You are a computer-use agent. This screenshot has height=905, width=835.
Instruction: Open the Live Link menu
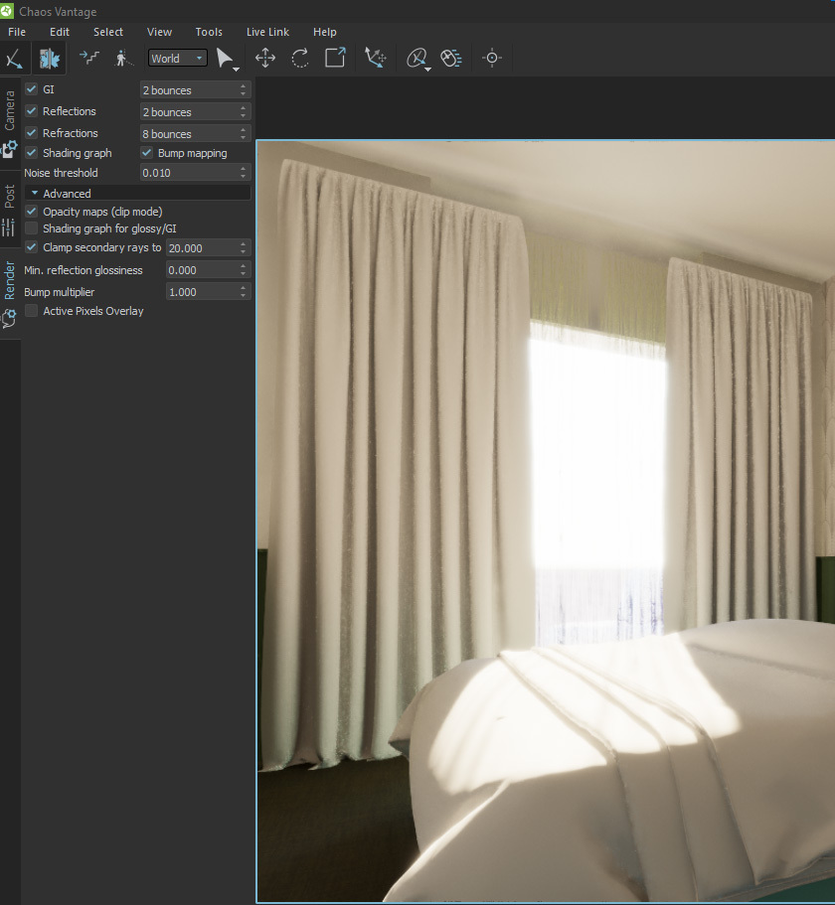267,32
